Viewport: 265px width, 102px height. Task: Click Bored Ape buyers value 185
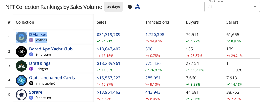189,49
